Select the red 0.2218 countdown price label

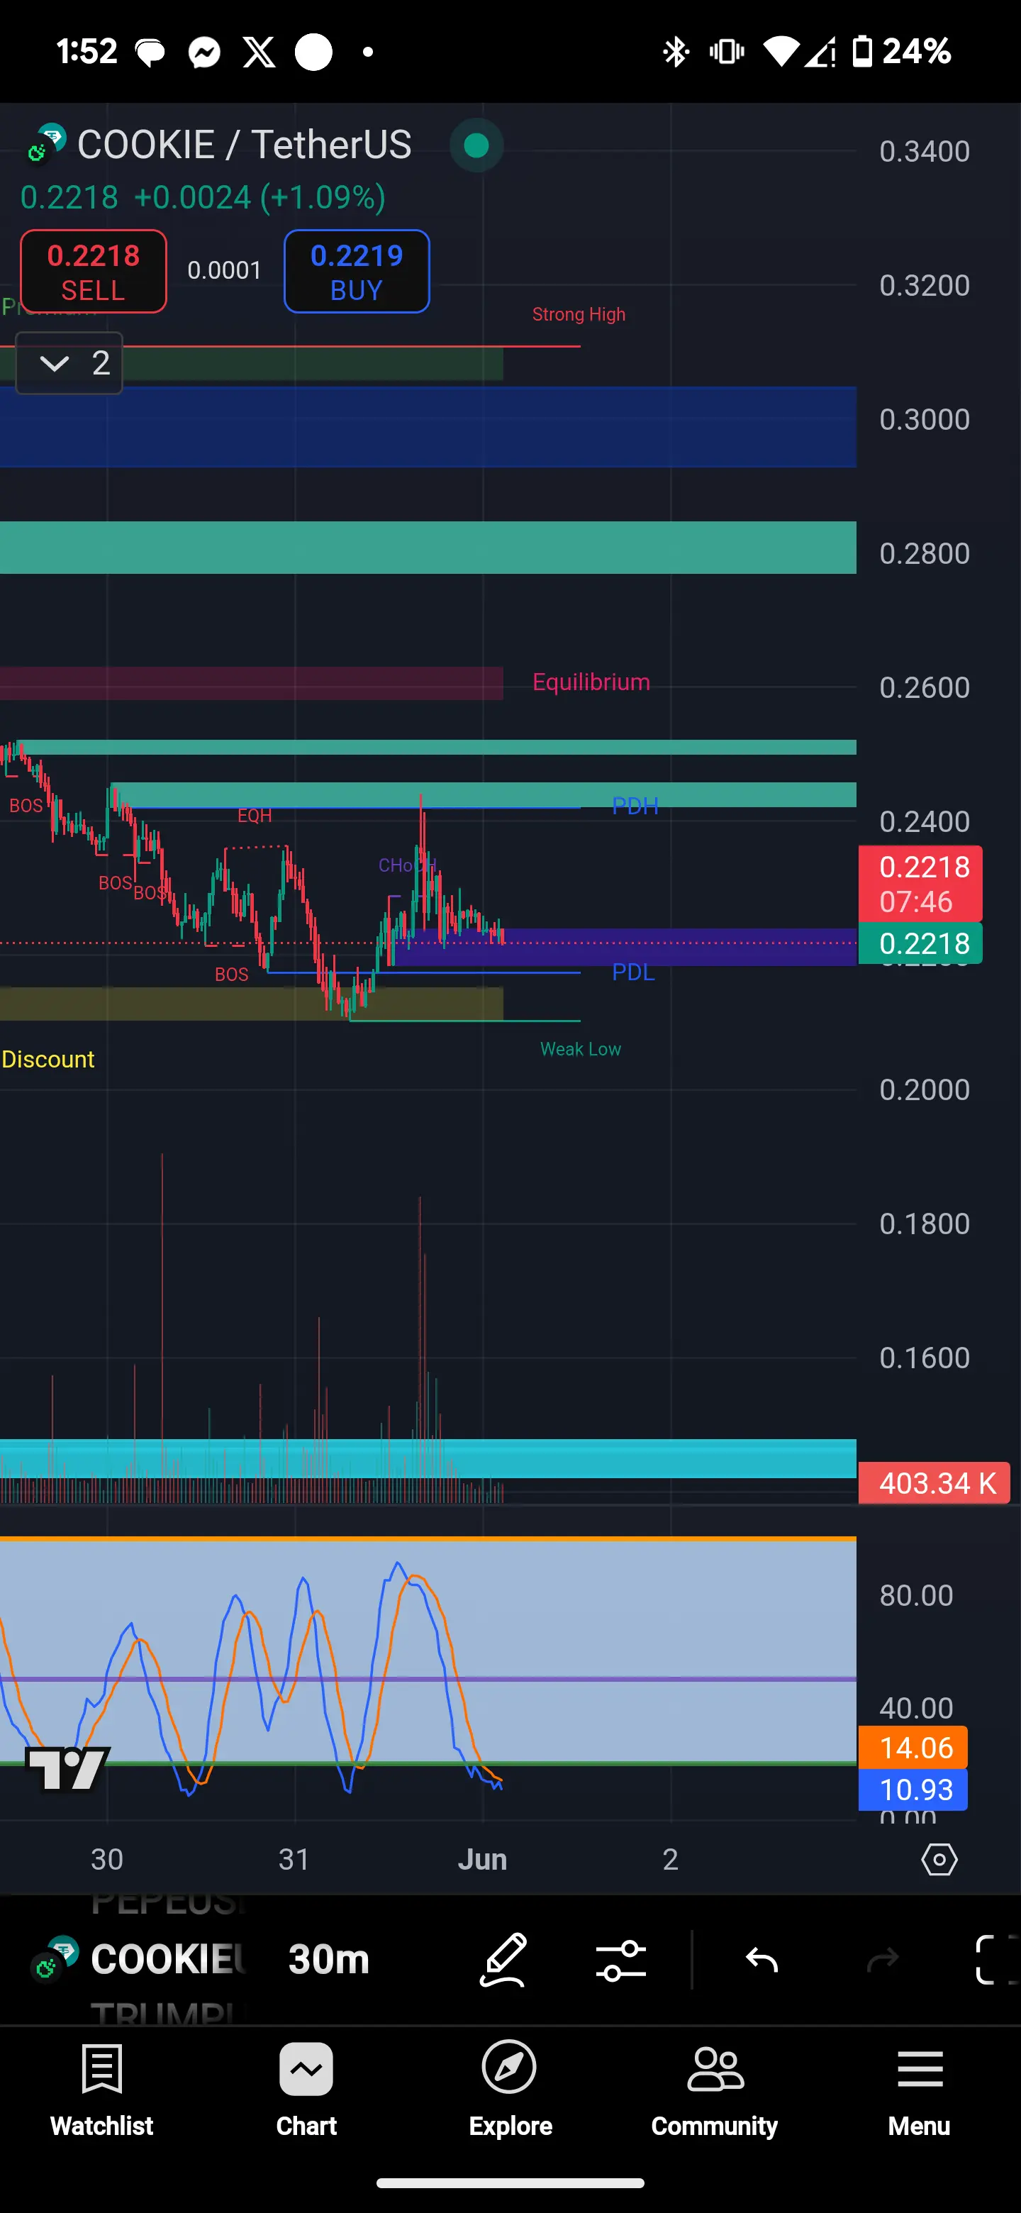920,884
